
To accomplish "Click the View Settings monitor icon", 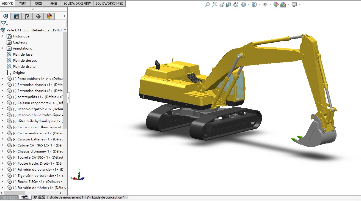I will [294, 5].
